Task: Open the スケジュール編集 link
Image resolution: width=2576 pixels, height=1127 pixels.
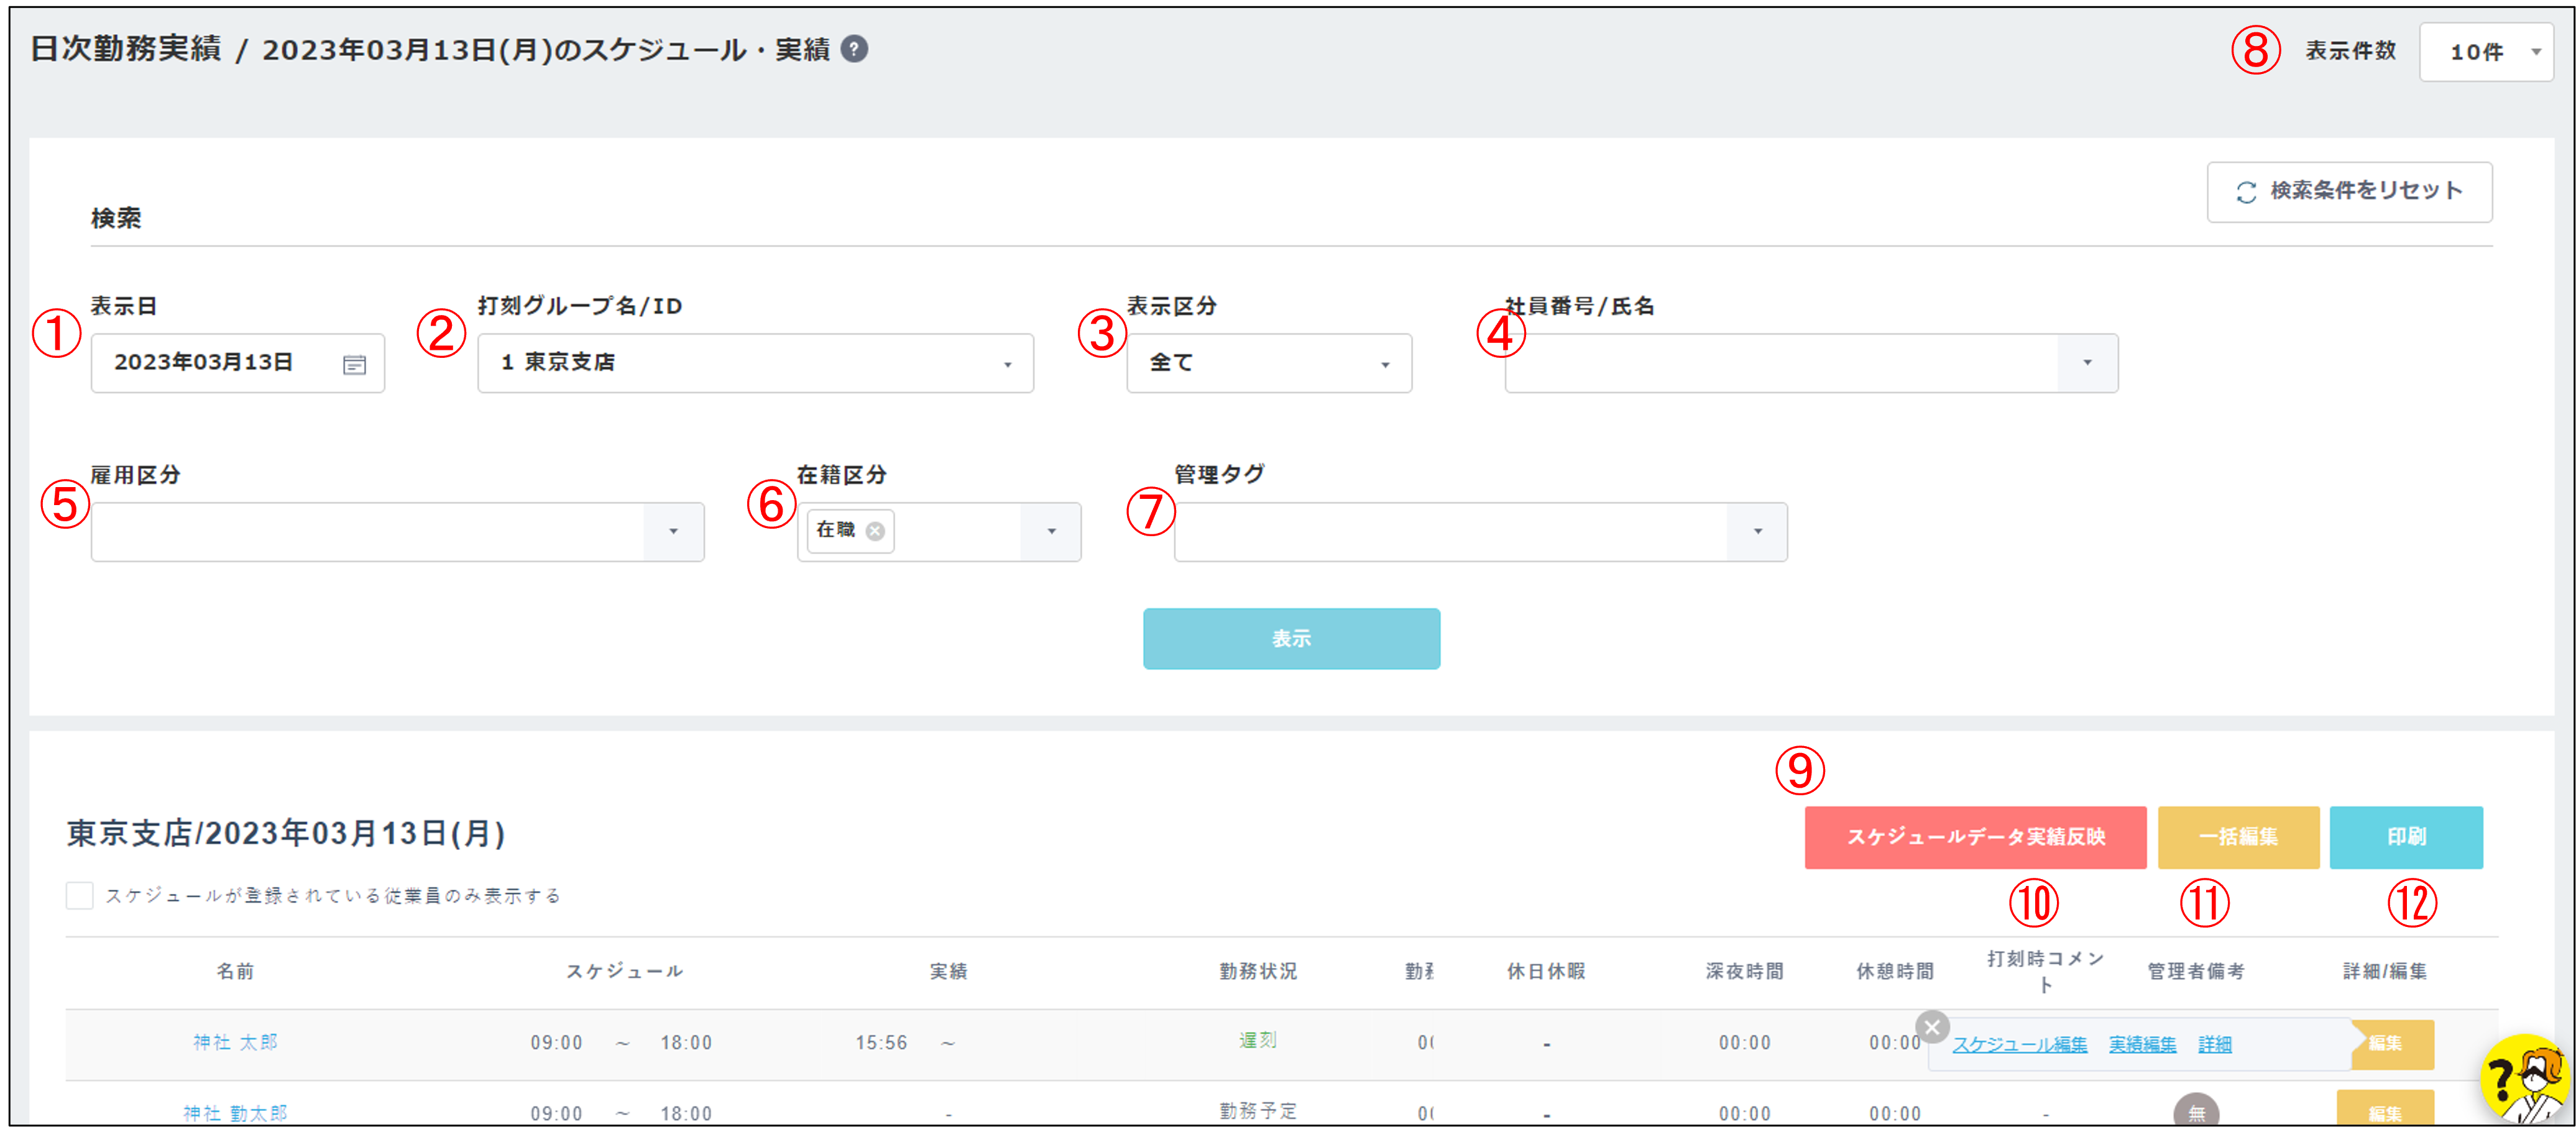Action: click(x=2019, y=1045)
